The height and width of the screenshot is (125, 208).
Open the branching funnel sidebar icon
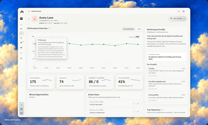tap(21, 53)
